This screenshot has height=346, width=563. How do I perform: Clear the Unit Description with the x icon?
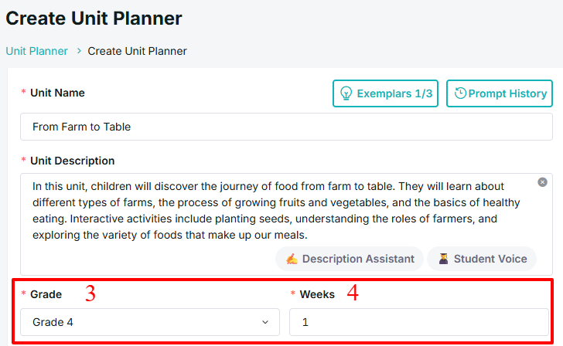coord(542,182)
